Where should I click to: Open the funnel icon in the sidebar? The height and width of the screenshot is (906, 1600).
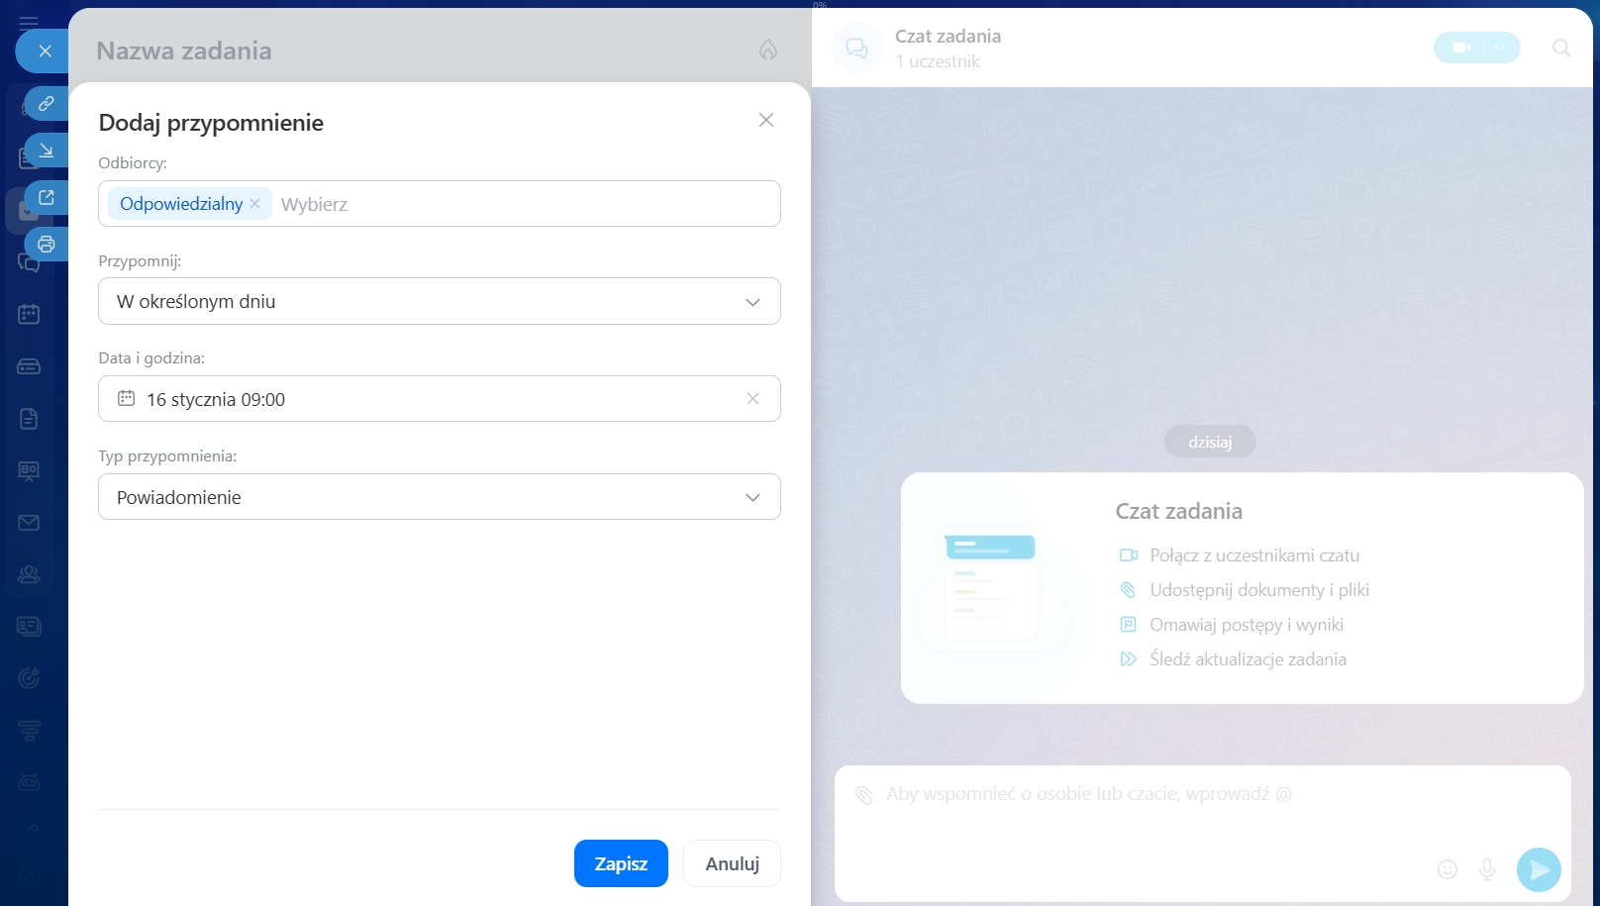click(29, 731)
